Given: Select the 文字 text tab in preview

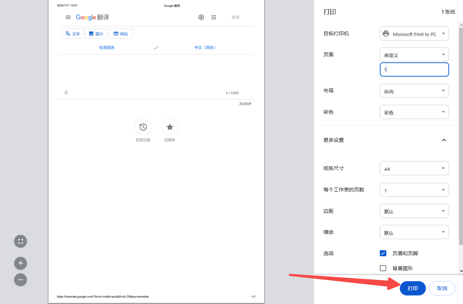Looking at the screenshot, I should pyautogui.click(x=73, y=34).
